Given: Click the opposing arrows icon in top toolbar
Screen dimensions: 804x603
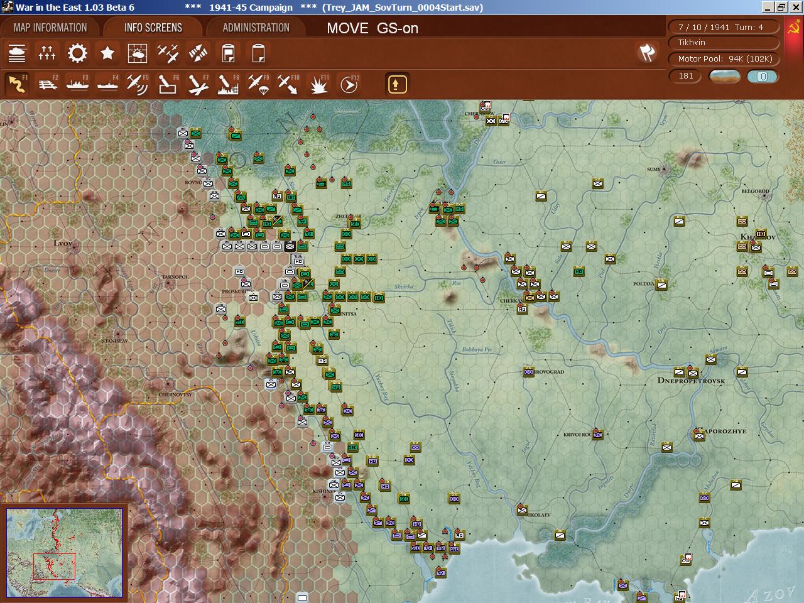Looking at the screenshot, I should [198, 53].
